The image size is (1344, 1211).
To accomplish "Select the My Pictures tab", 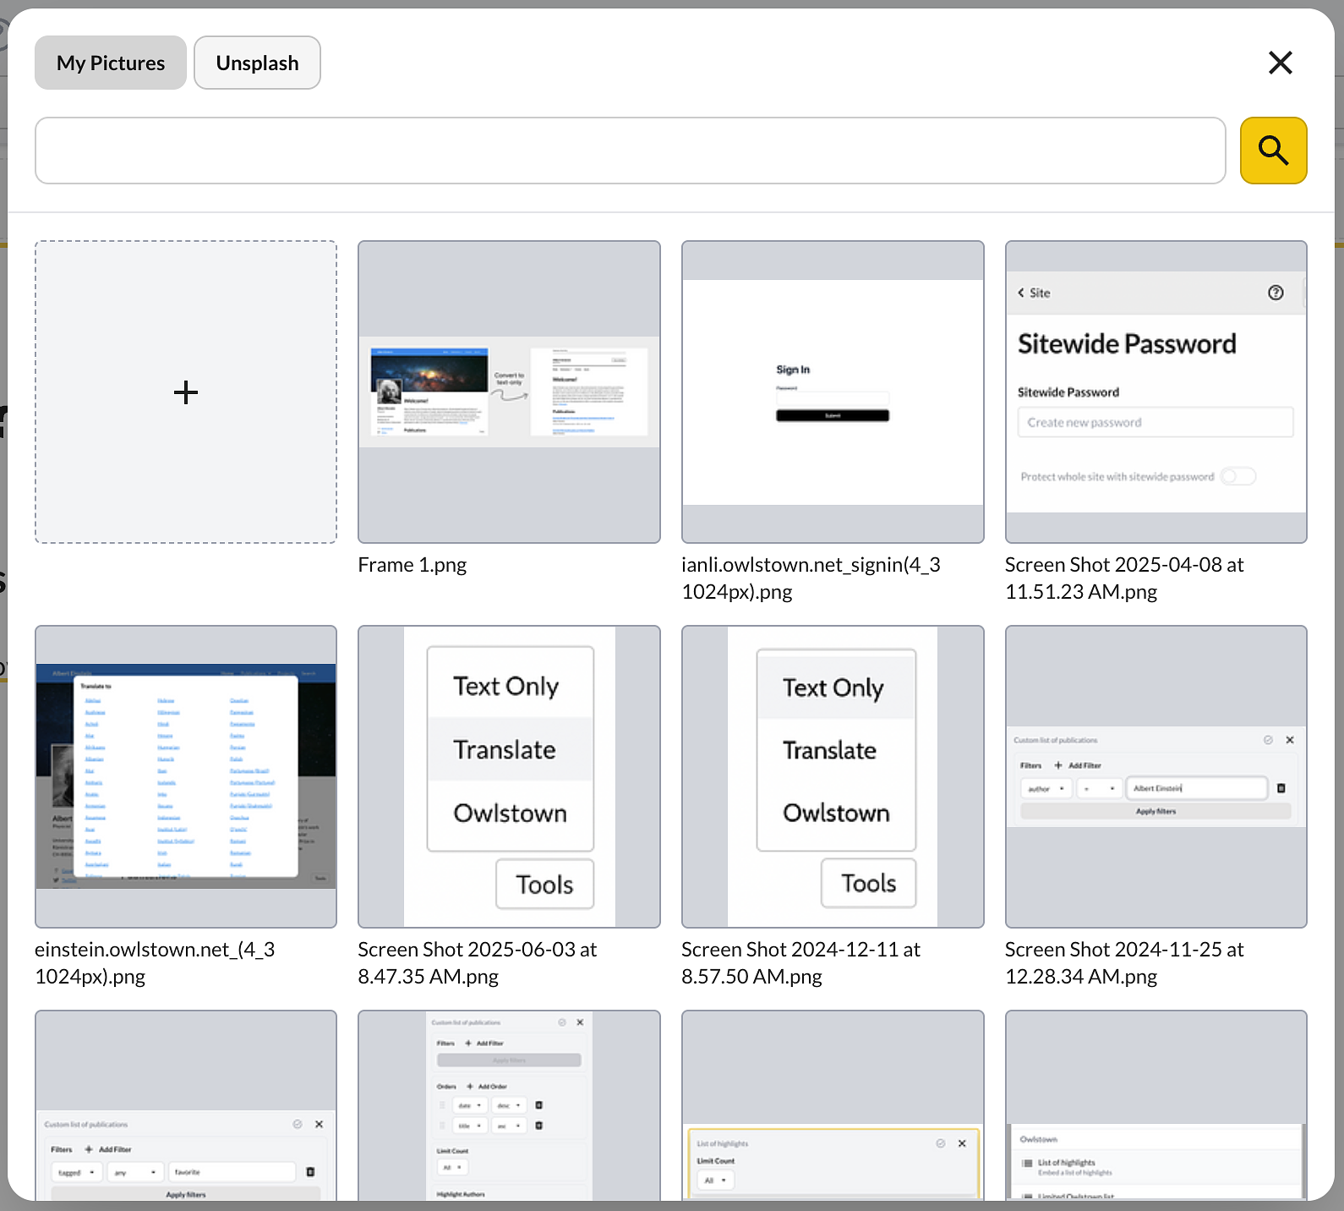I will [111, 63].
